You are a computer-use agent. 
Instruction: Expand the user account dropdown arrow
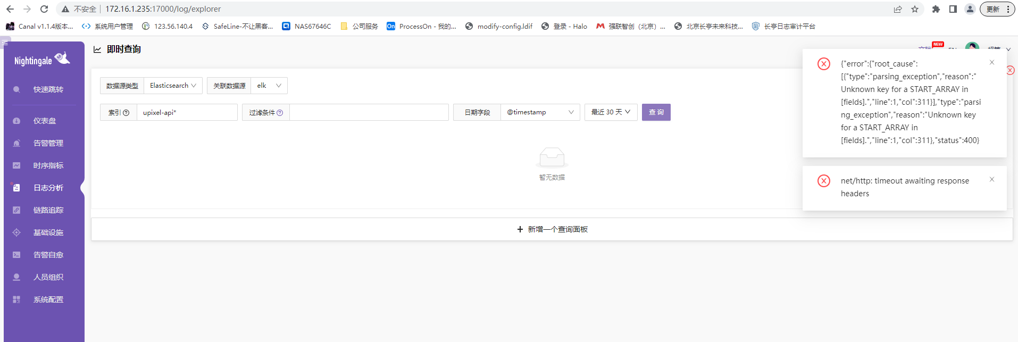coord(1008,49)
